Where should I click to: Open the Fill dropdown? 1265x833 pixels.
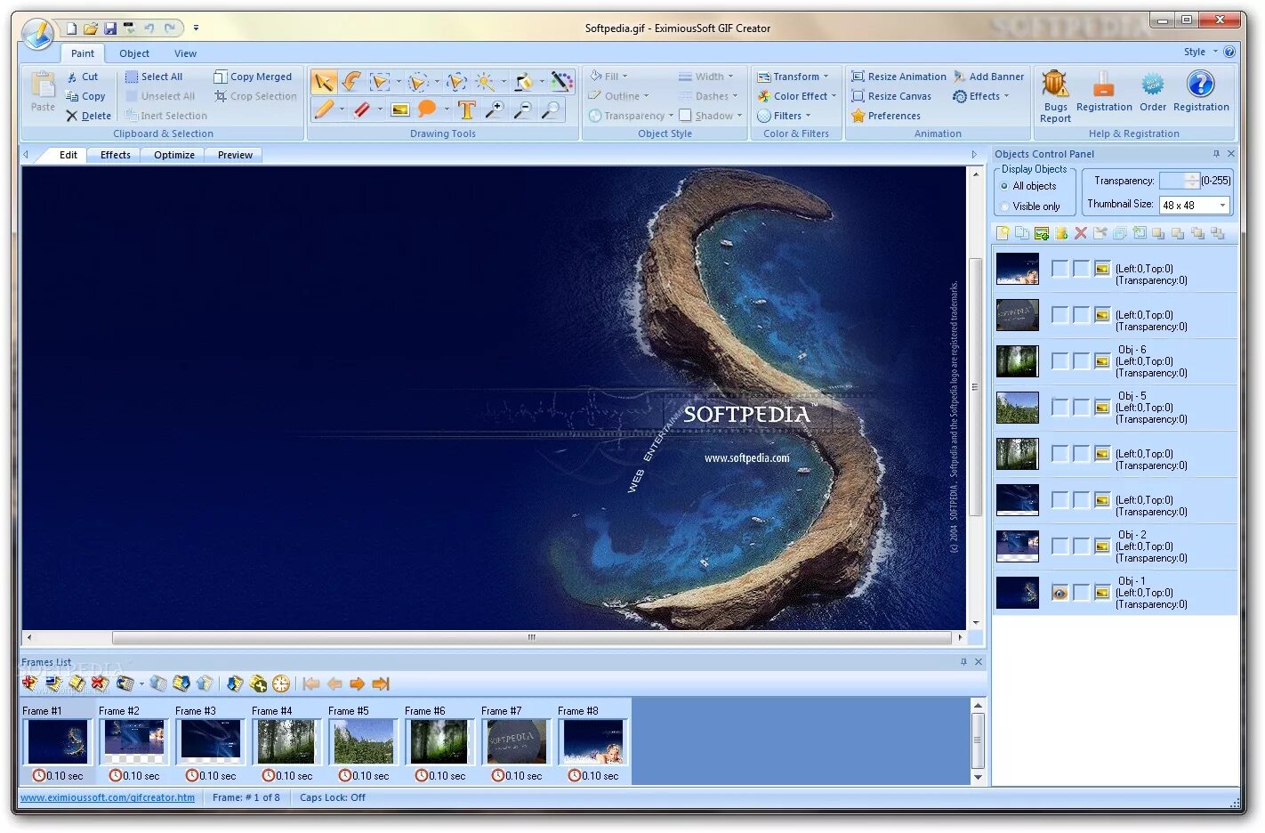pyautogui.click(x=608, y=77)
